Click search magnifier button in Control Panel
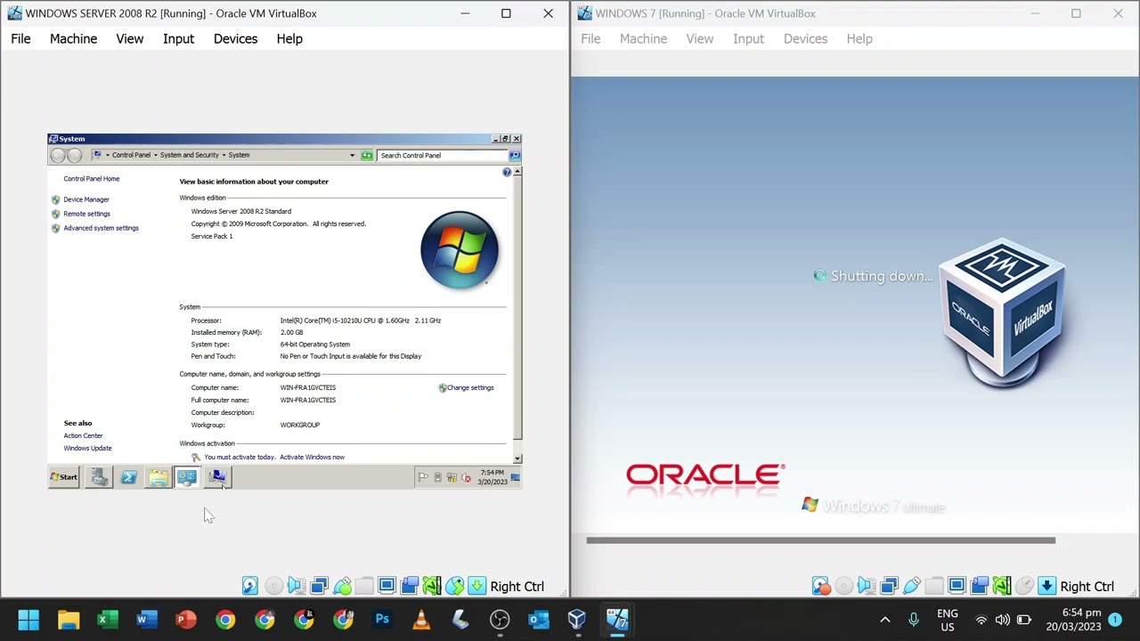Screen dimensions: 1140x641 tap(514, 155)
